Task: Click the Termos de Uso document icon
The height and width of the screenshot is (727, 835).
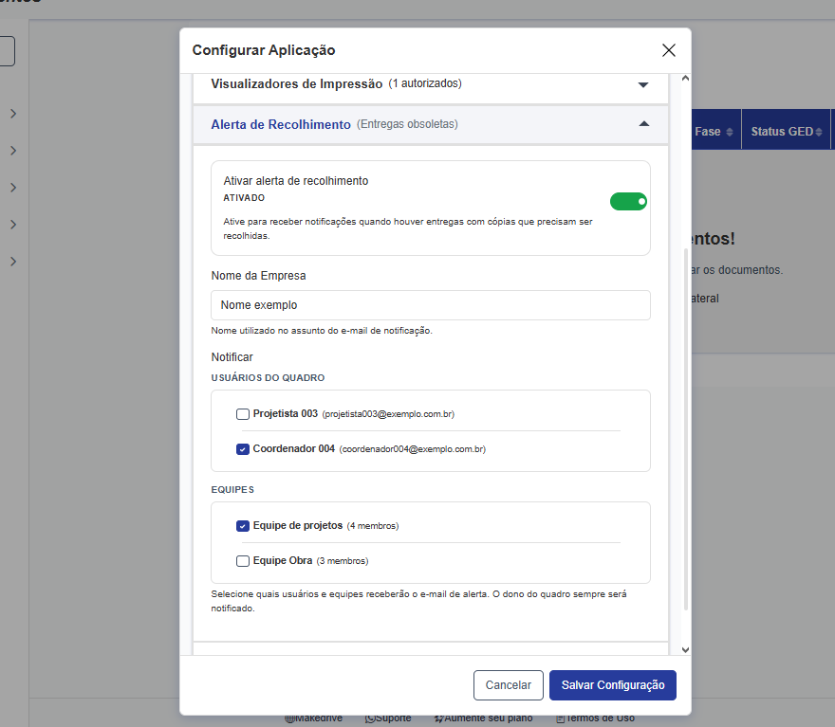Action: (560, 718)
